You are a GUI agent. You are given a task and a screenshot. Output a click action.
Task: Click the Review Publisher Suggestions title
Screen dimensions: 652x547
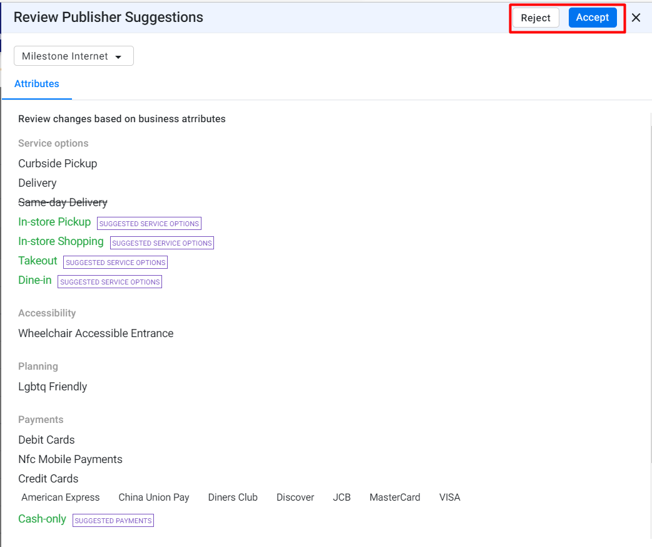click(108, 17)
